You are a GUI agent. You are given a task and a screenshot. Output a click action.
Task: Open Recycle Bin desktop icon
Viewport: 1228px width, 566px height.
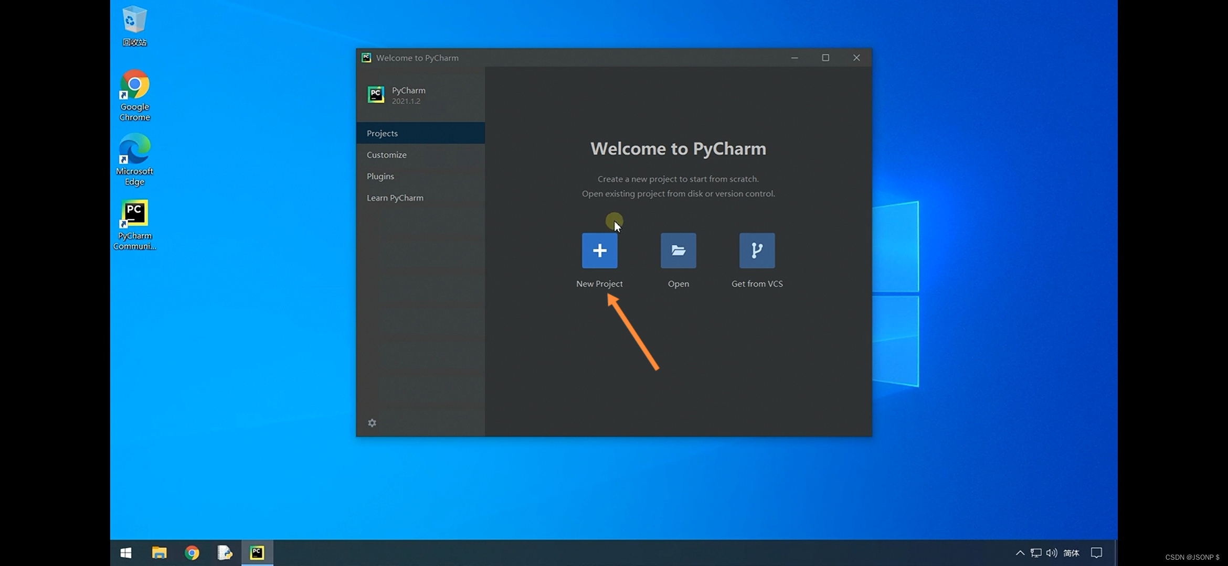(x=134, y=26)
